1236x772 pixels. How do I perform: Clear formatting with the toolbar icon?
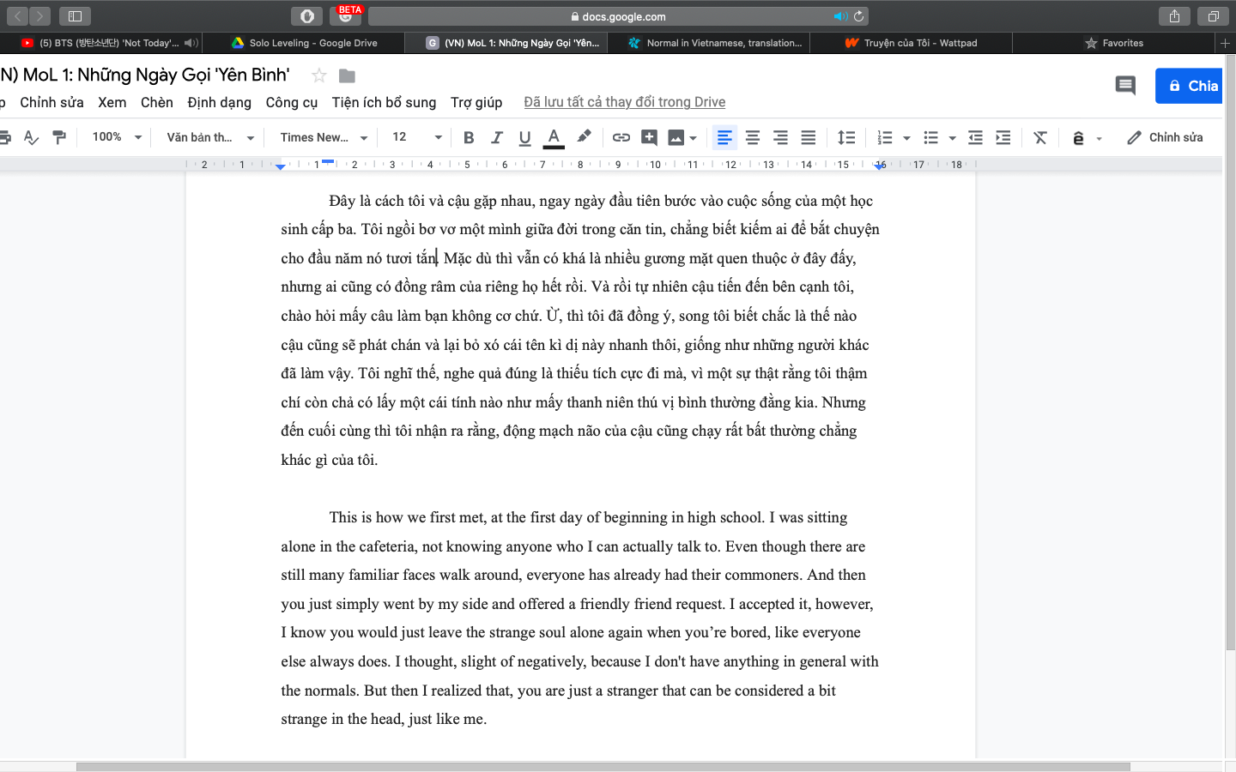coord(1040,137)
